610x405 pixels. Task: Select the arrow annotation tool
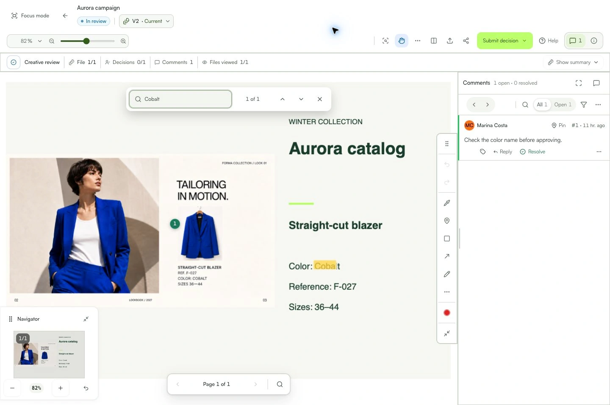coord(446,256)
